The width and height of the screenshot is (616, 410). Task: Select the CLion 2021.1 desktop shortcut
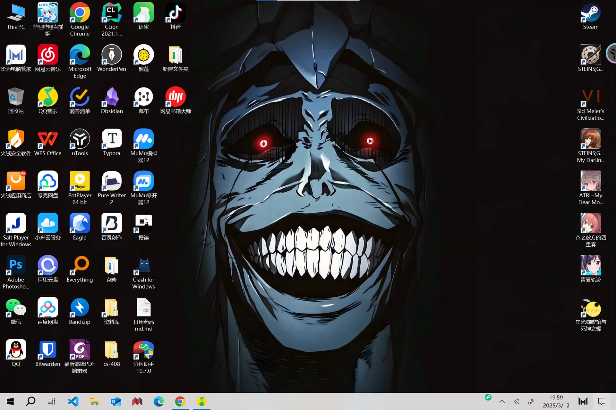[x=112, y=20]
